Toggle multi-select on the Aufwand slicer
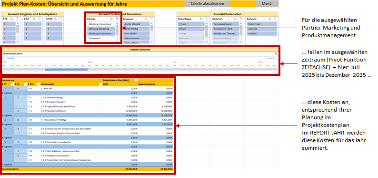Image resolution: width=378 pixels, height=178 pixels. [x=270, y=19]
